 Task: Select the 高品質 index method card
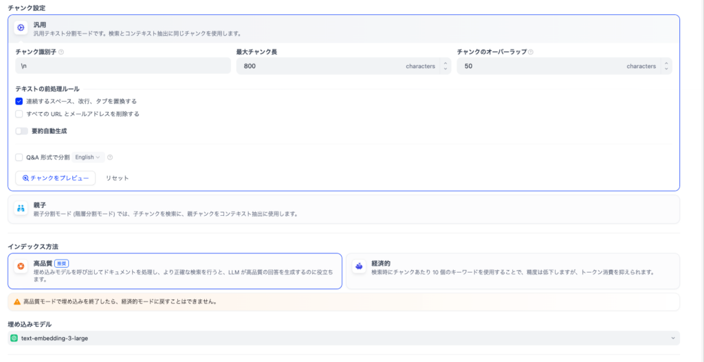tap(175, 271)
